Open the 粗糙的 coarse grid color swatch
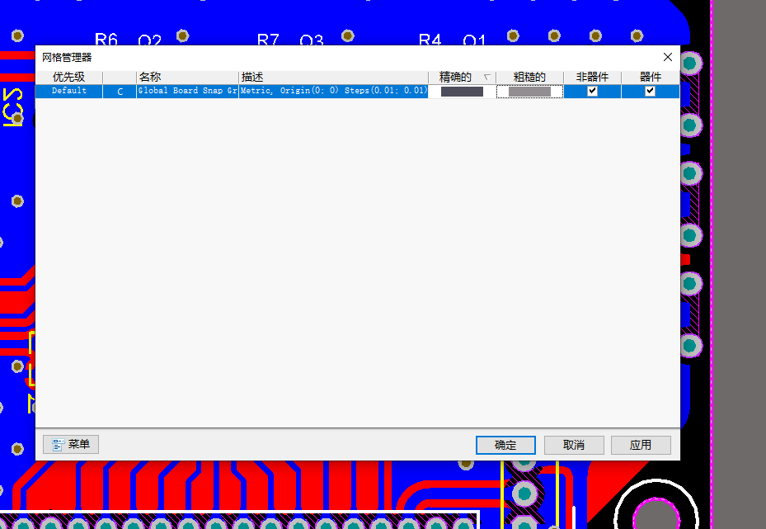766x529 pixels. [529, 92]
